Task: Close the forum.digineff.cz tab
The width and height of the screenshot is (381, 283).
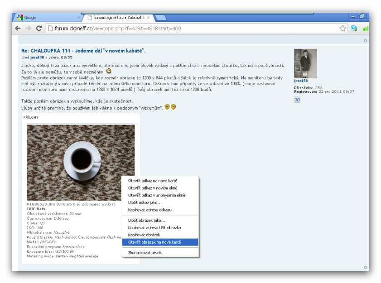Action: pyautogui.click(x=148, y=18)
